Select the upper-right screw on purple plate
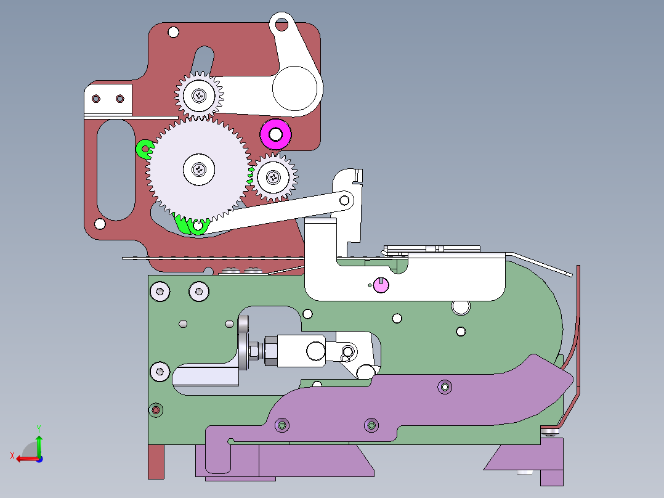664x498 pixels. pos(445,387)
